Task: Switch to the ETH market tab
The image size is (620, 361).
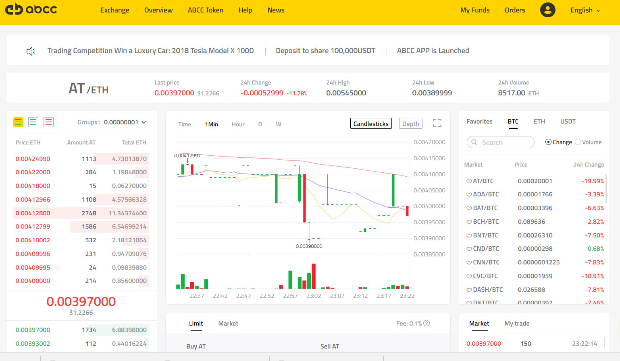Action: pyautogui.click(x=539, y=122)
